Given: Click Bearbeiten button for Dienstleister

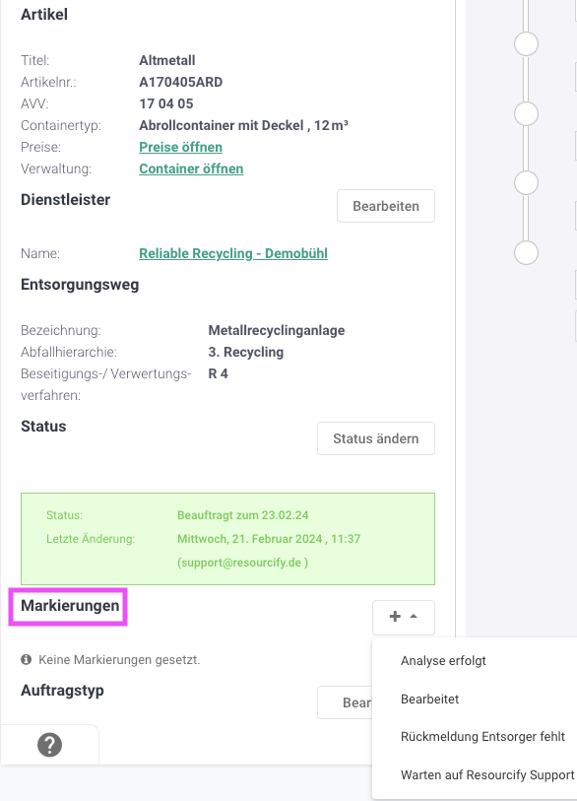Looking at the screenshot, I should point(386,206).
